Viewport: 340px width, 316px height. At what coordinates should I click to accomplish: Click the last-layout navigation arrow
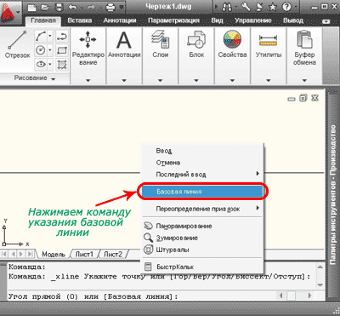pyautogui.click(x=31, y=254)
